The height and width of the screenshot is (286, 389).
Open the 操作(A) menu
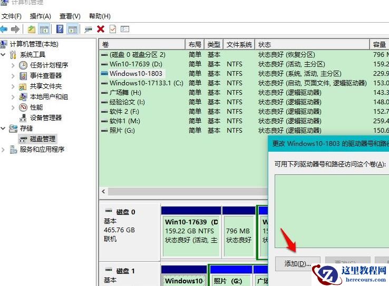pos(40,16)
